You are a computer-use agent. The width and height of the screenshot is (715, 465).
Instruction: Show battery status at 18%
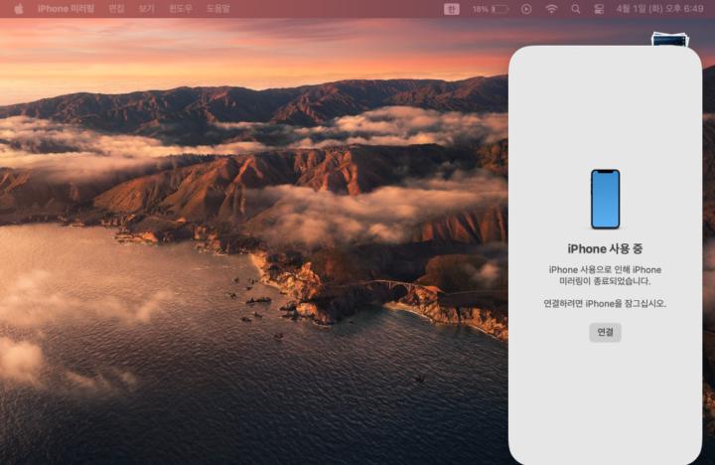(491, 9)
